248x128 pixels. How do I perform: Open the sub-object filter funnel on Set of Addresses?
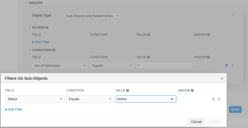[x=227, y=66]
